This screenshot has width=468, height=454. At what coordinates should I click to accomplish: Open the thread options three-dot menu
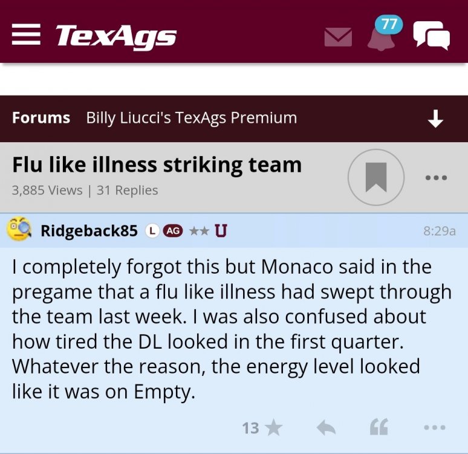coord(435,177)
